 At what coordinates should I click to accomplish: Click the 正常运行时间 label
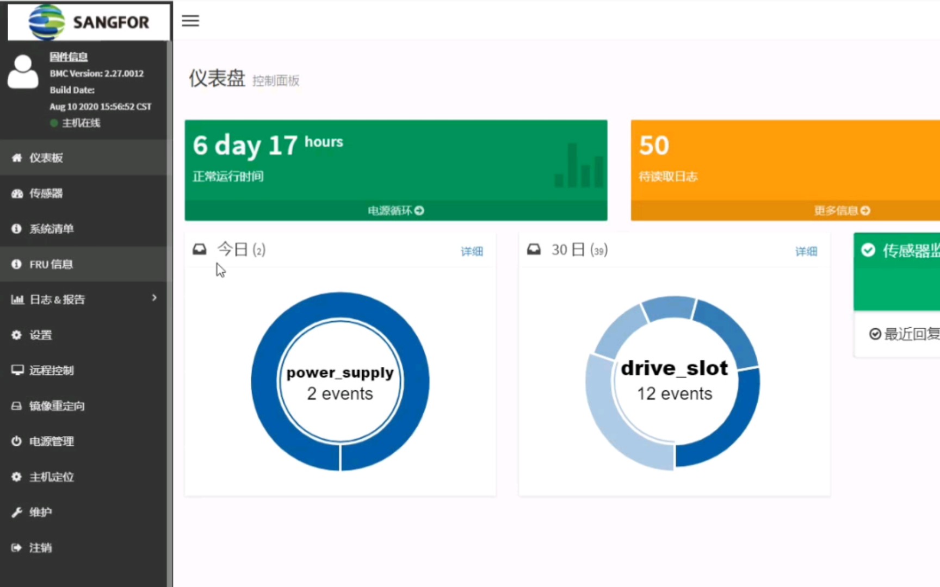click(x=228, y=177)
